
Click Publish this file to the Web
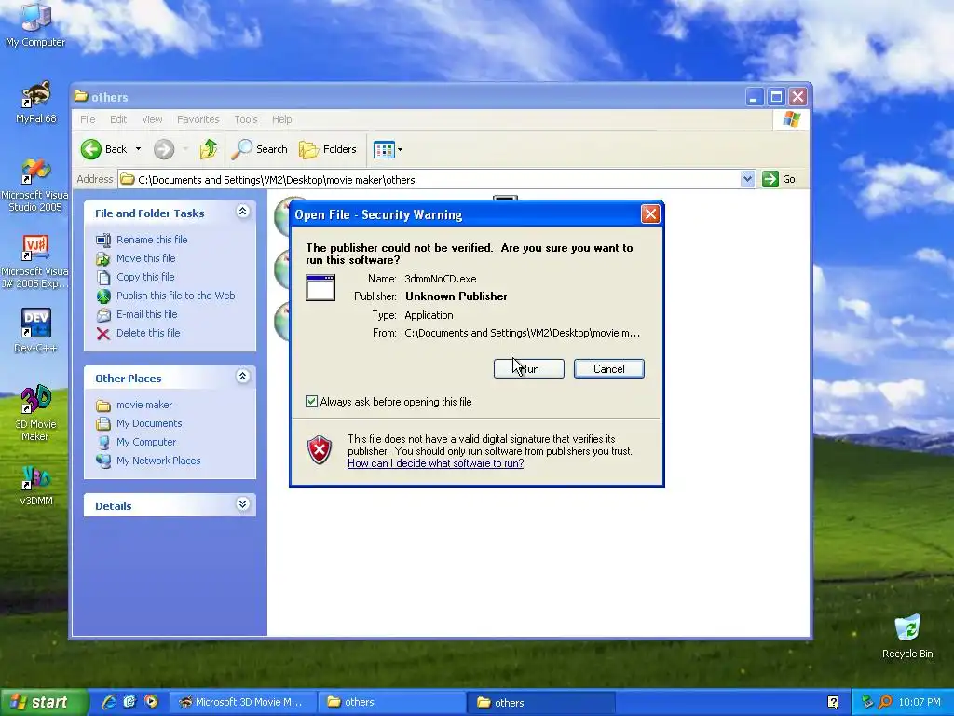176,296
